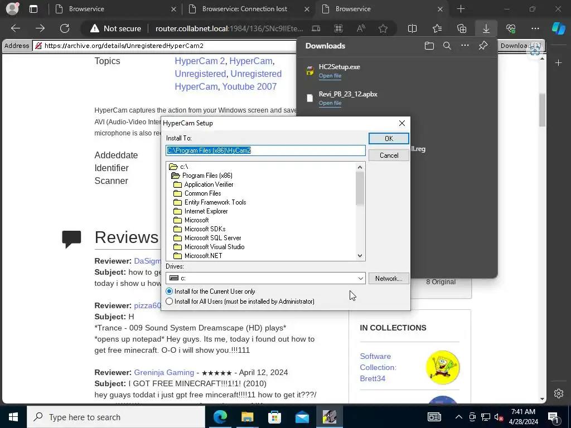Open Split screen icon in toolbar

click(x=412, y=28)
